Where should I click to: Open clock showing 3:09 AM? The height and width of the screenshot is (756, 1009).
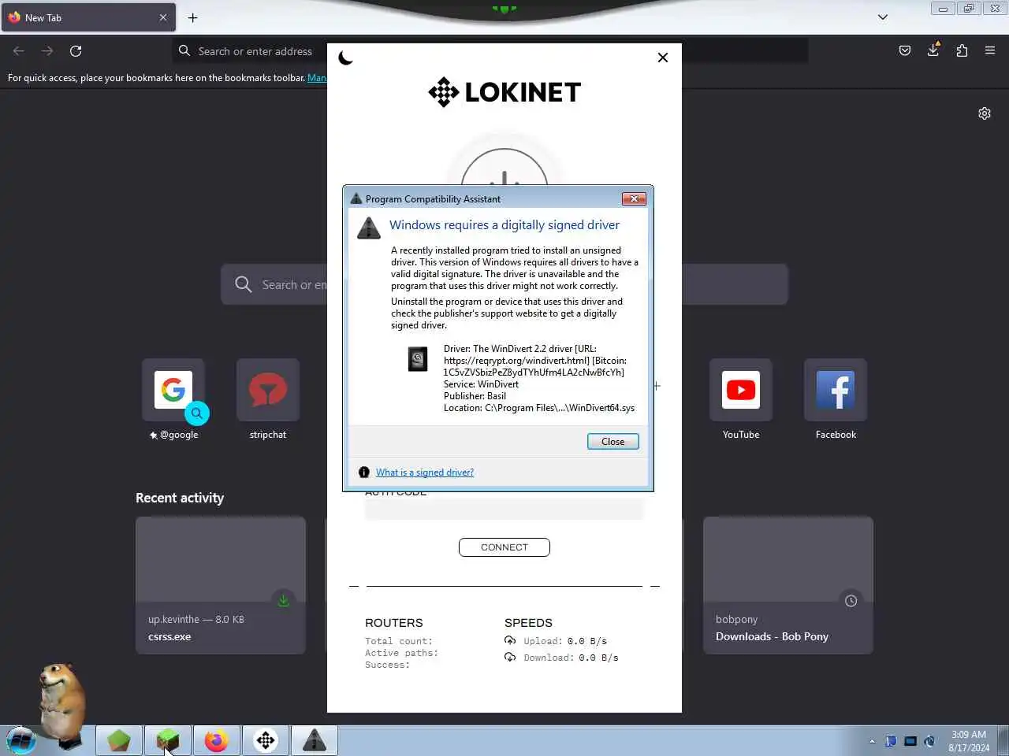click(x=969, y=741)
